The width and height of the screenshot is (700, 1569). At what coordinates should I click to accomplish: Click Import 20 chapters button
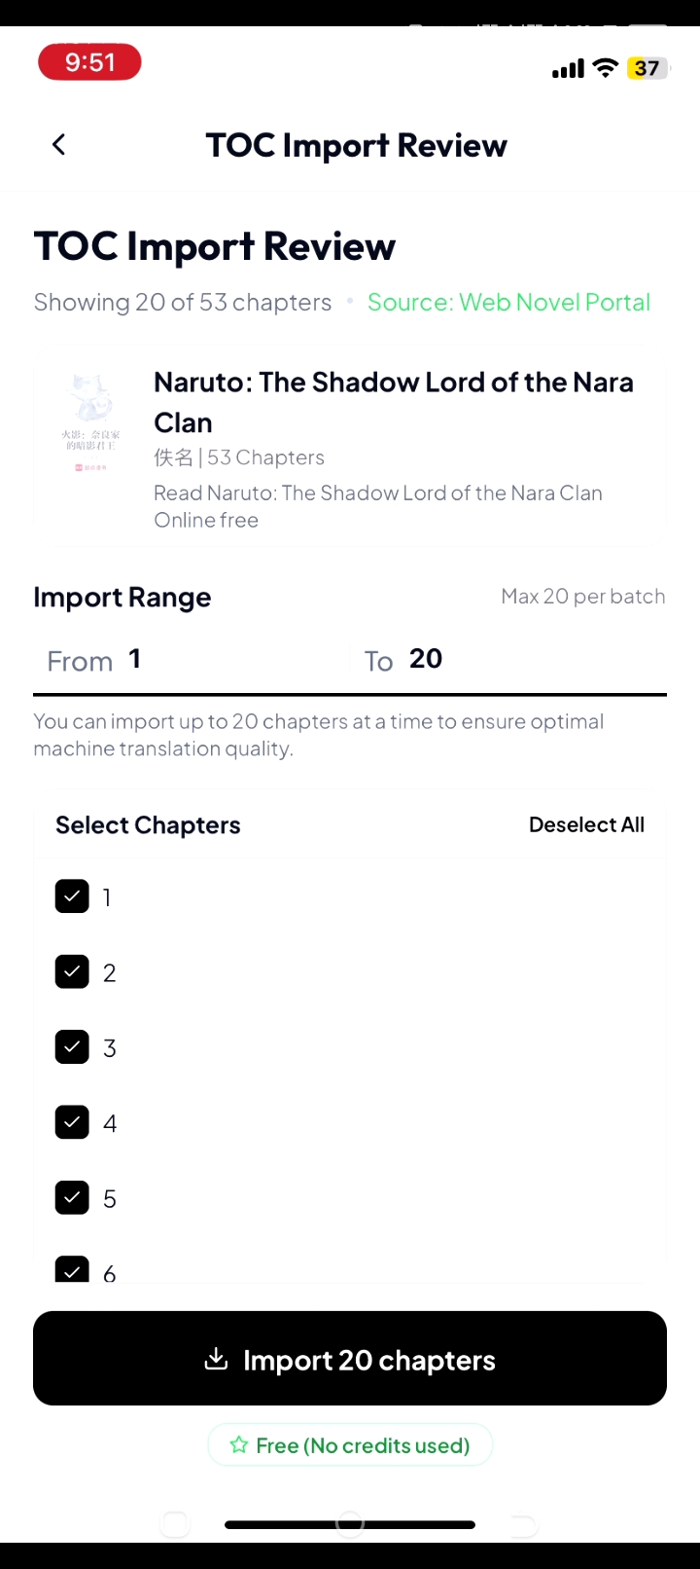(x=350, y=1358)
